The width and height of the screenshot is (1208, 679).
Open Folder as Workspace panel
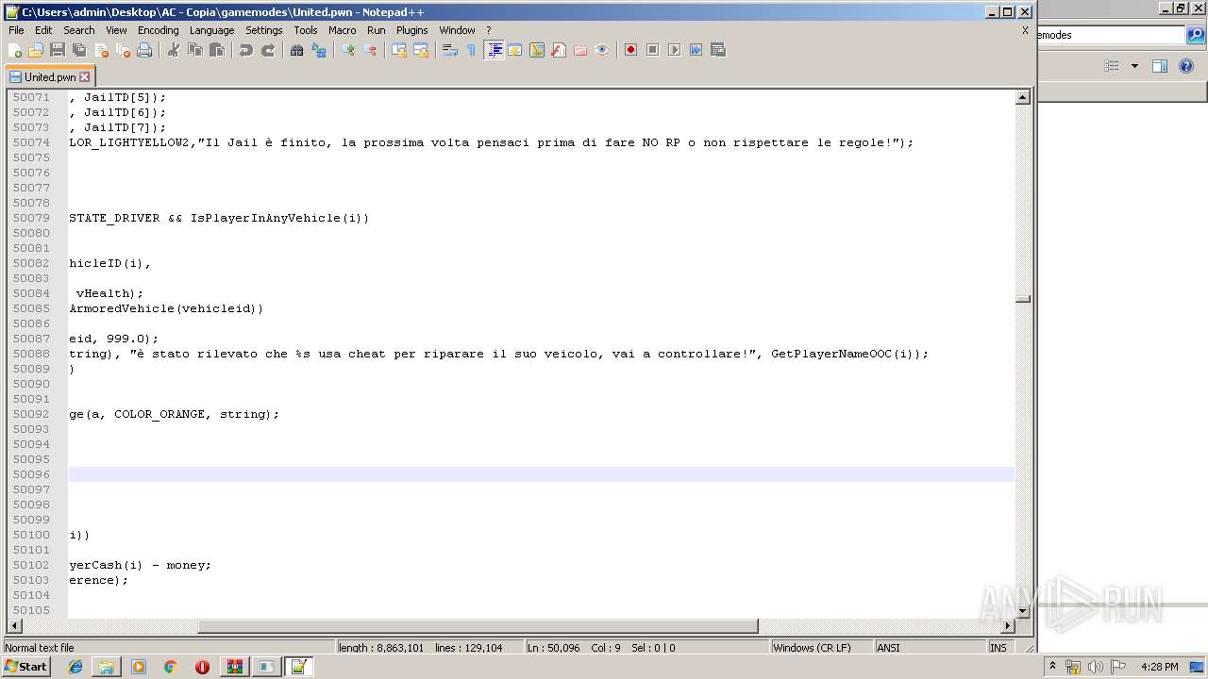(580, 50)
